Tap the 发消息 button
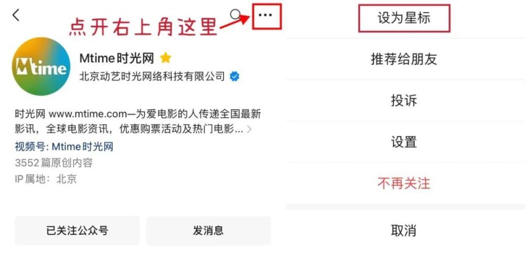Screen dimensions: 525x253 pyautogui.click(x=208, y=230)
